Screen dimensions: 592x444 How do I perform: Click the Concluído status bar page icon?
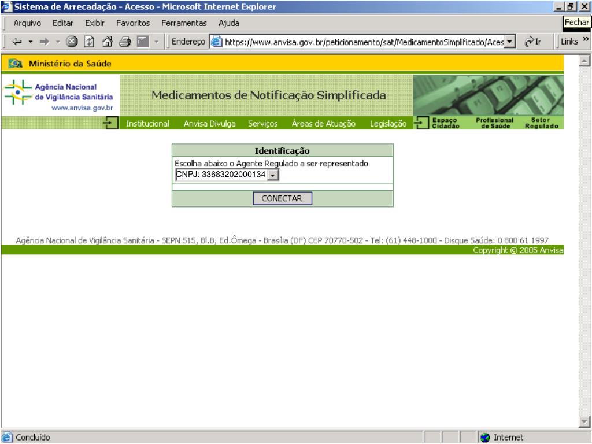pyautogui.click(x=7, y=437)
